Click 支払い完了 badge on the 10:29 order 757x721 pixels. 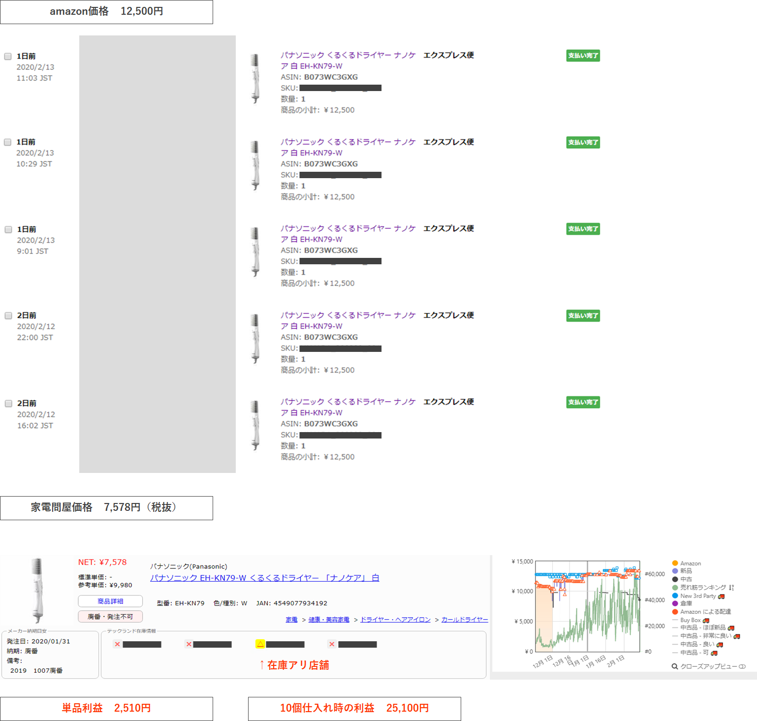pos(583,142)
